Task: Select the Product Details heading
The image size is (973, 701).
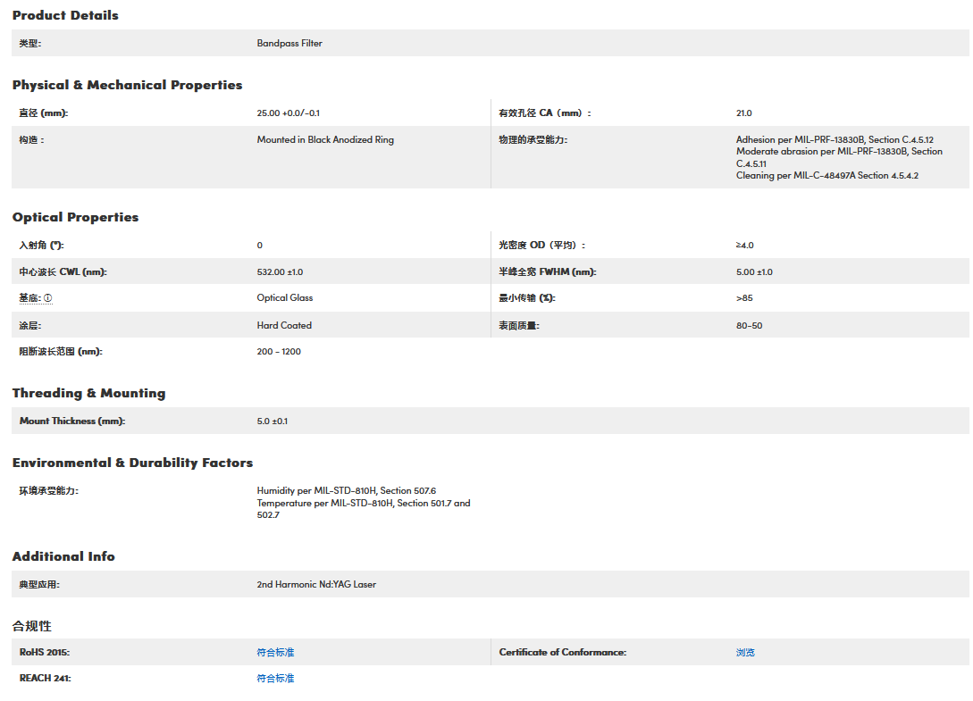Action: (x=65, y=15)
